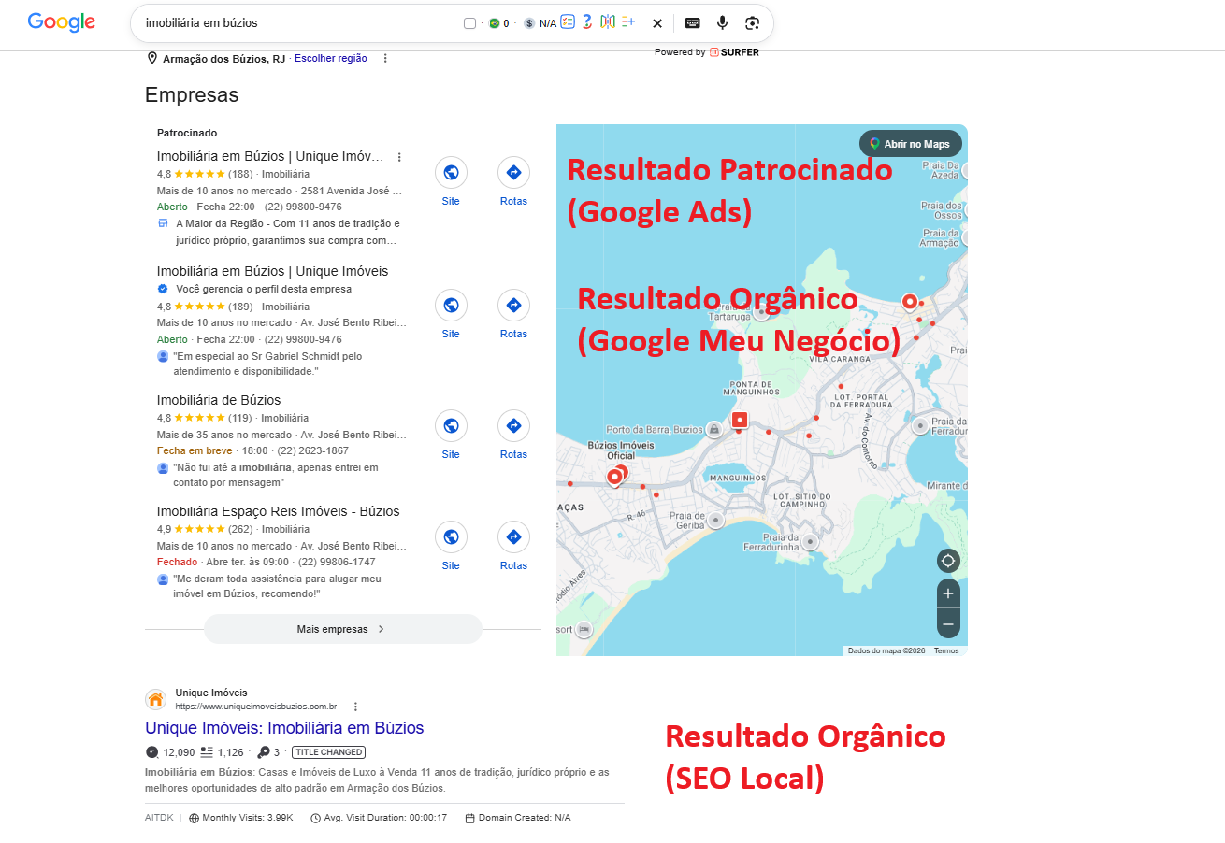Click the Unique Imóveis house favicon

tap(155, 700)
